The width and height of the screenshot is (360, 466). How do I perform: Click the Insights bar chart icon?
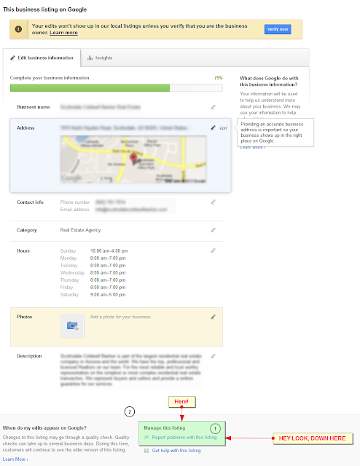pos(90,58)
